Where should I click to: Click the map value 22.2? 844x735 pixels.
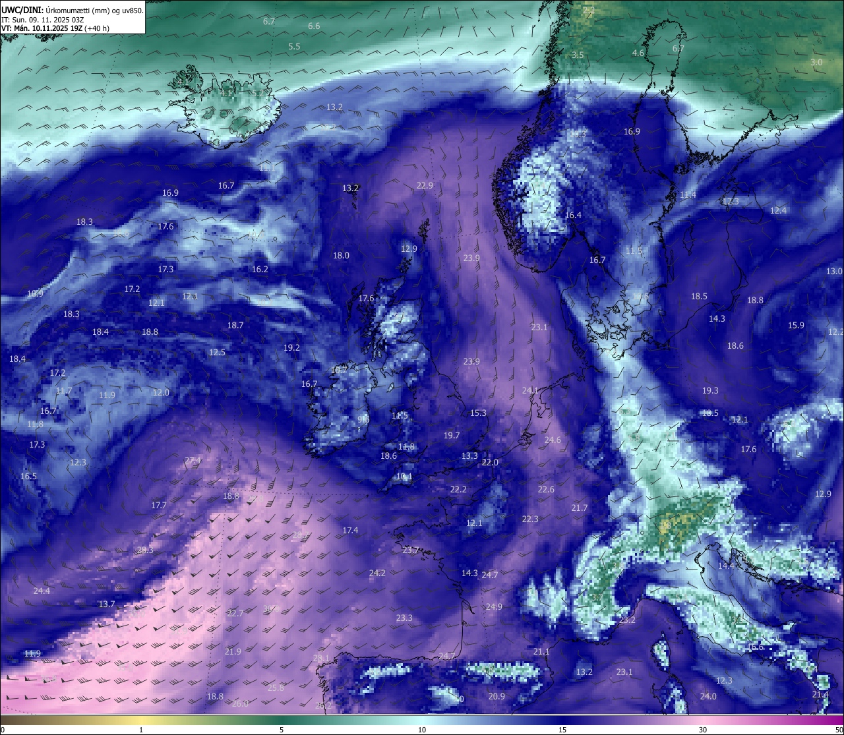pos(458,489)
